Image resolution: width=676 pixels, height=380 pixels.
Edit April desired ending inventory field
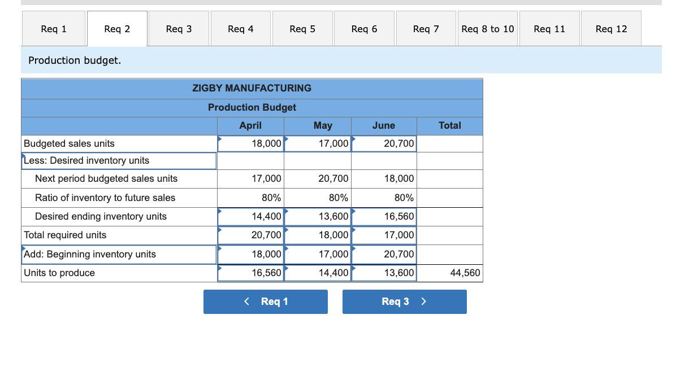(250, 216)
